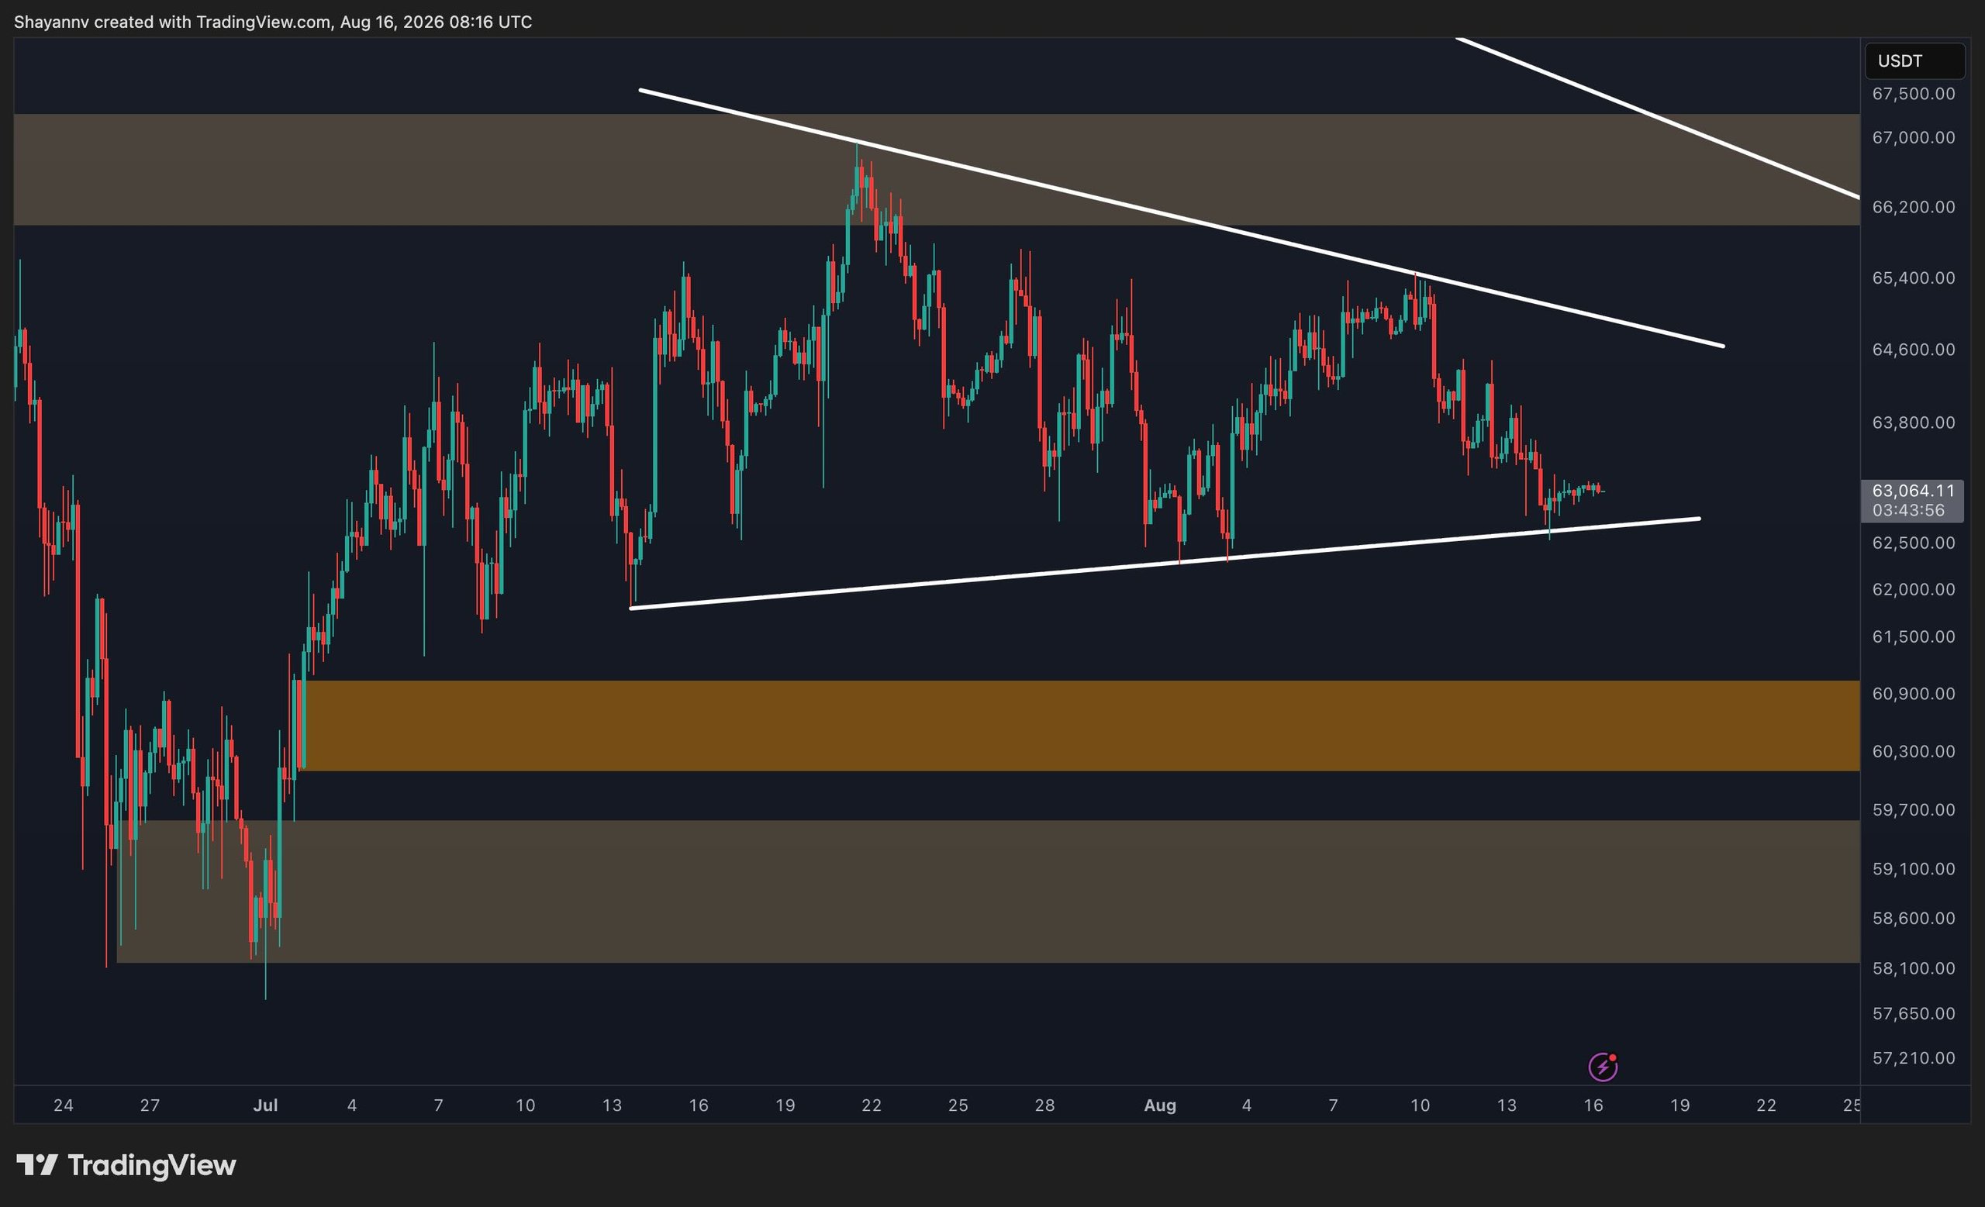
Task: Click the TradingView logo
Action: click(x=126, y=1165)
